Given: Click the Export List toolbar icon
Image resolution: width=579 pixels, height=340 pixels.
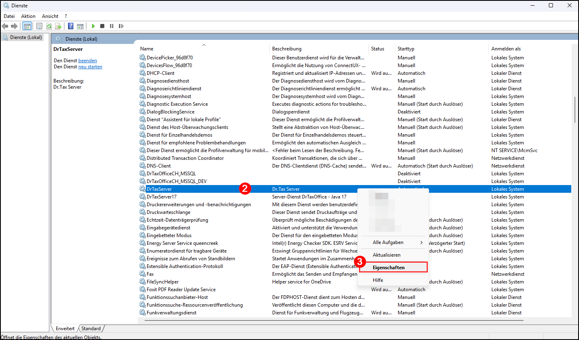Looking at the screenshot, I should coord(58,26).
